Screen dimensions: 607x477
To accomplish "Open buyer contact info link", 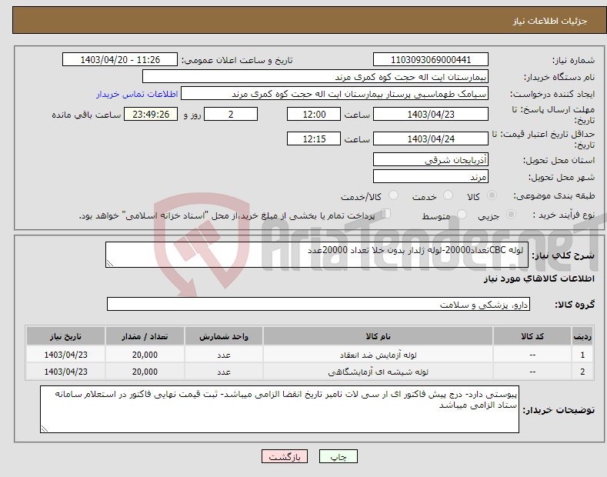I will pos(137,94).
